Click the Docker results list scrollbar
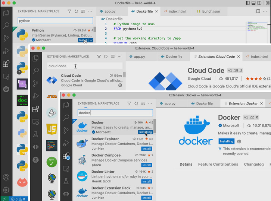 pos(155,126)
